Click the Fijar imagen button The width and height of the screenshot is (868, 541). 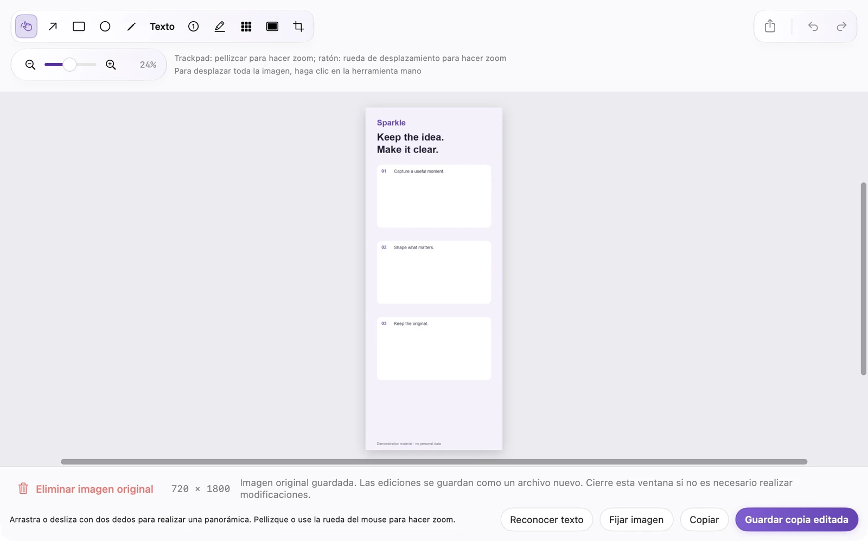click(636, 520)
